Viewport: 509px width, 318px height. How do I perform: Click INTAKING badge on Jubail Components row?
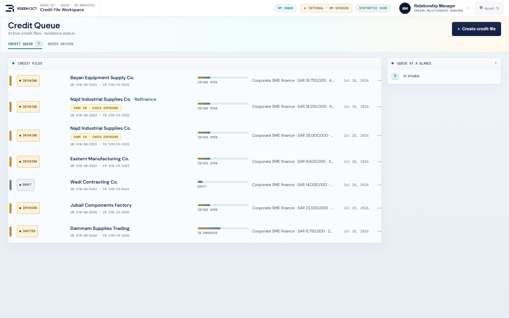point(28,208)
